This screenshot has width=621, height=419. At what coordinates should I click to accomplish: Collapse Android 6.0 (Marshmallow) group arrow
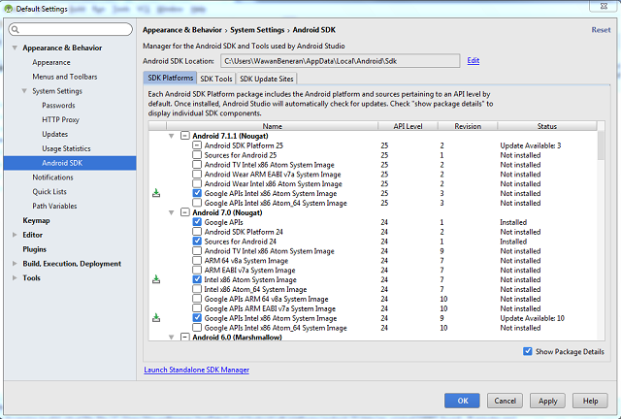point(172,337)
